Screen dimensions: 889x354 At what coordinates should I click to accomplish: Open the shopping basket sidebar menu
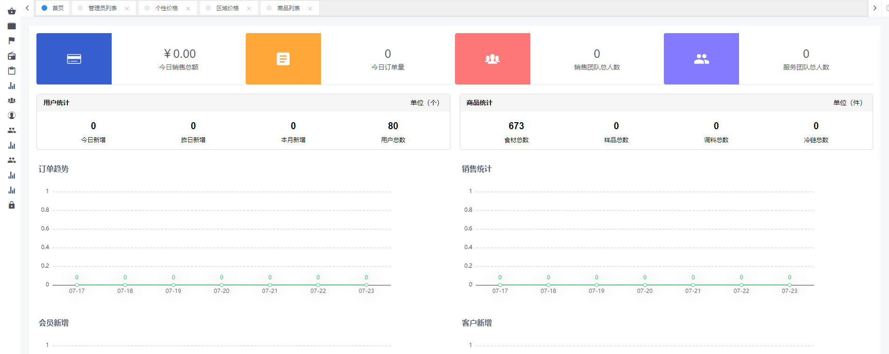point(12,11)
